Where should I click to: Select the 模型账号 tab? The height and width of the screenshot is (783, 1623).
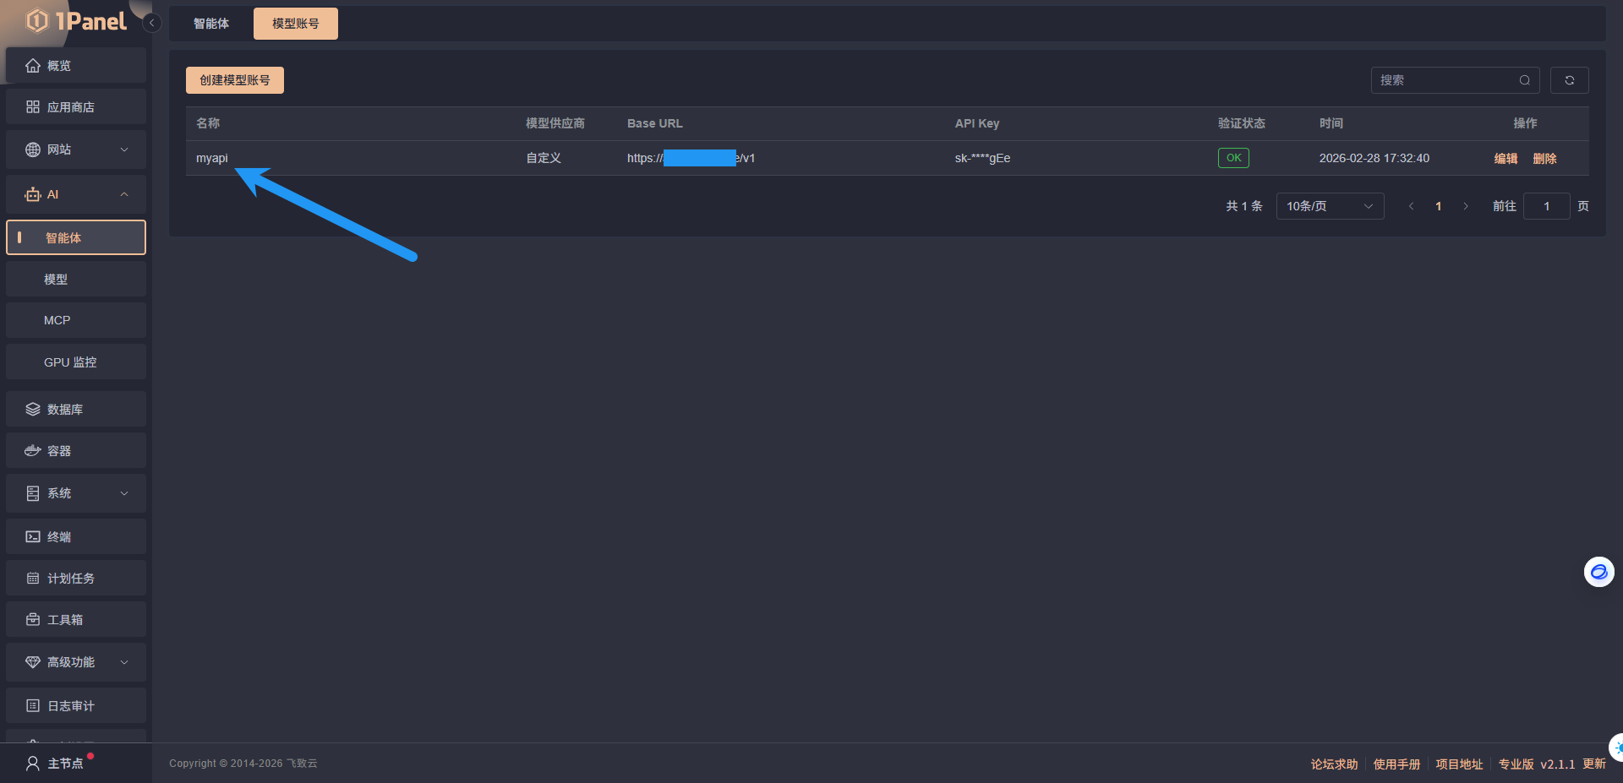click(x=295, y=24)
